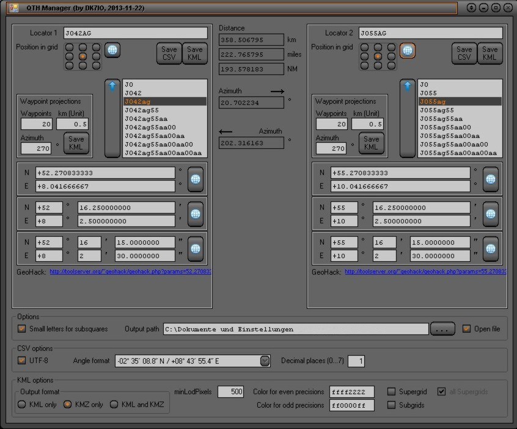The image size is (517, 429).
Task: Click the Color for even precisions field
Action: click(x=351, y=391)
